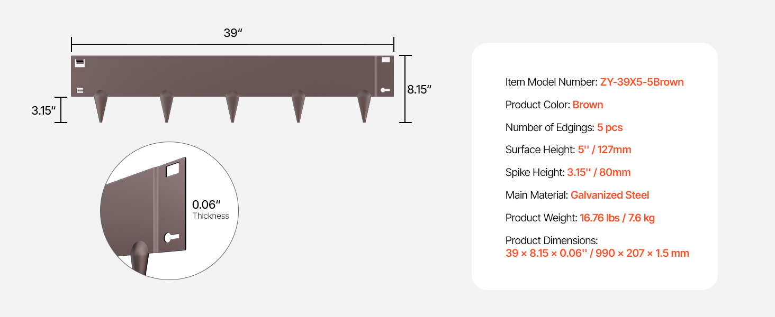Click the 8.15″ total height label
775x317 pixels.
click(419, 90)
